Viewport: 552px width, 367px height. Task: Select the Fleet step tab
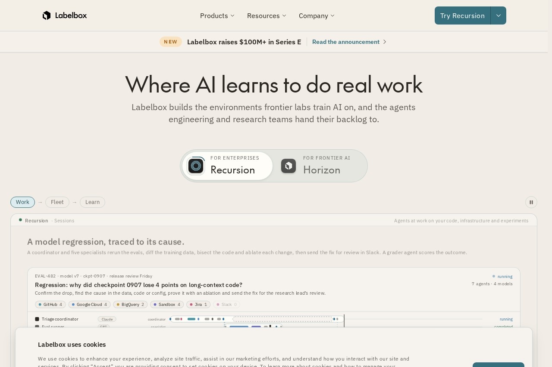point(57,202)
